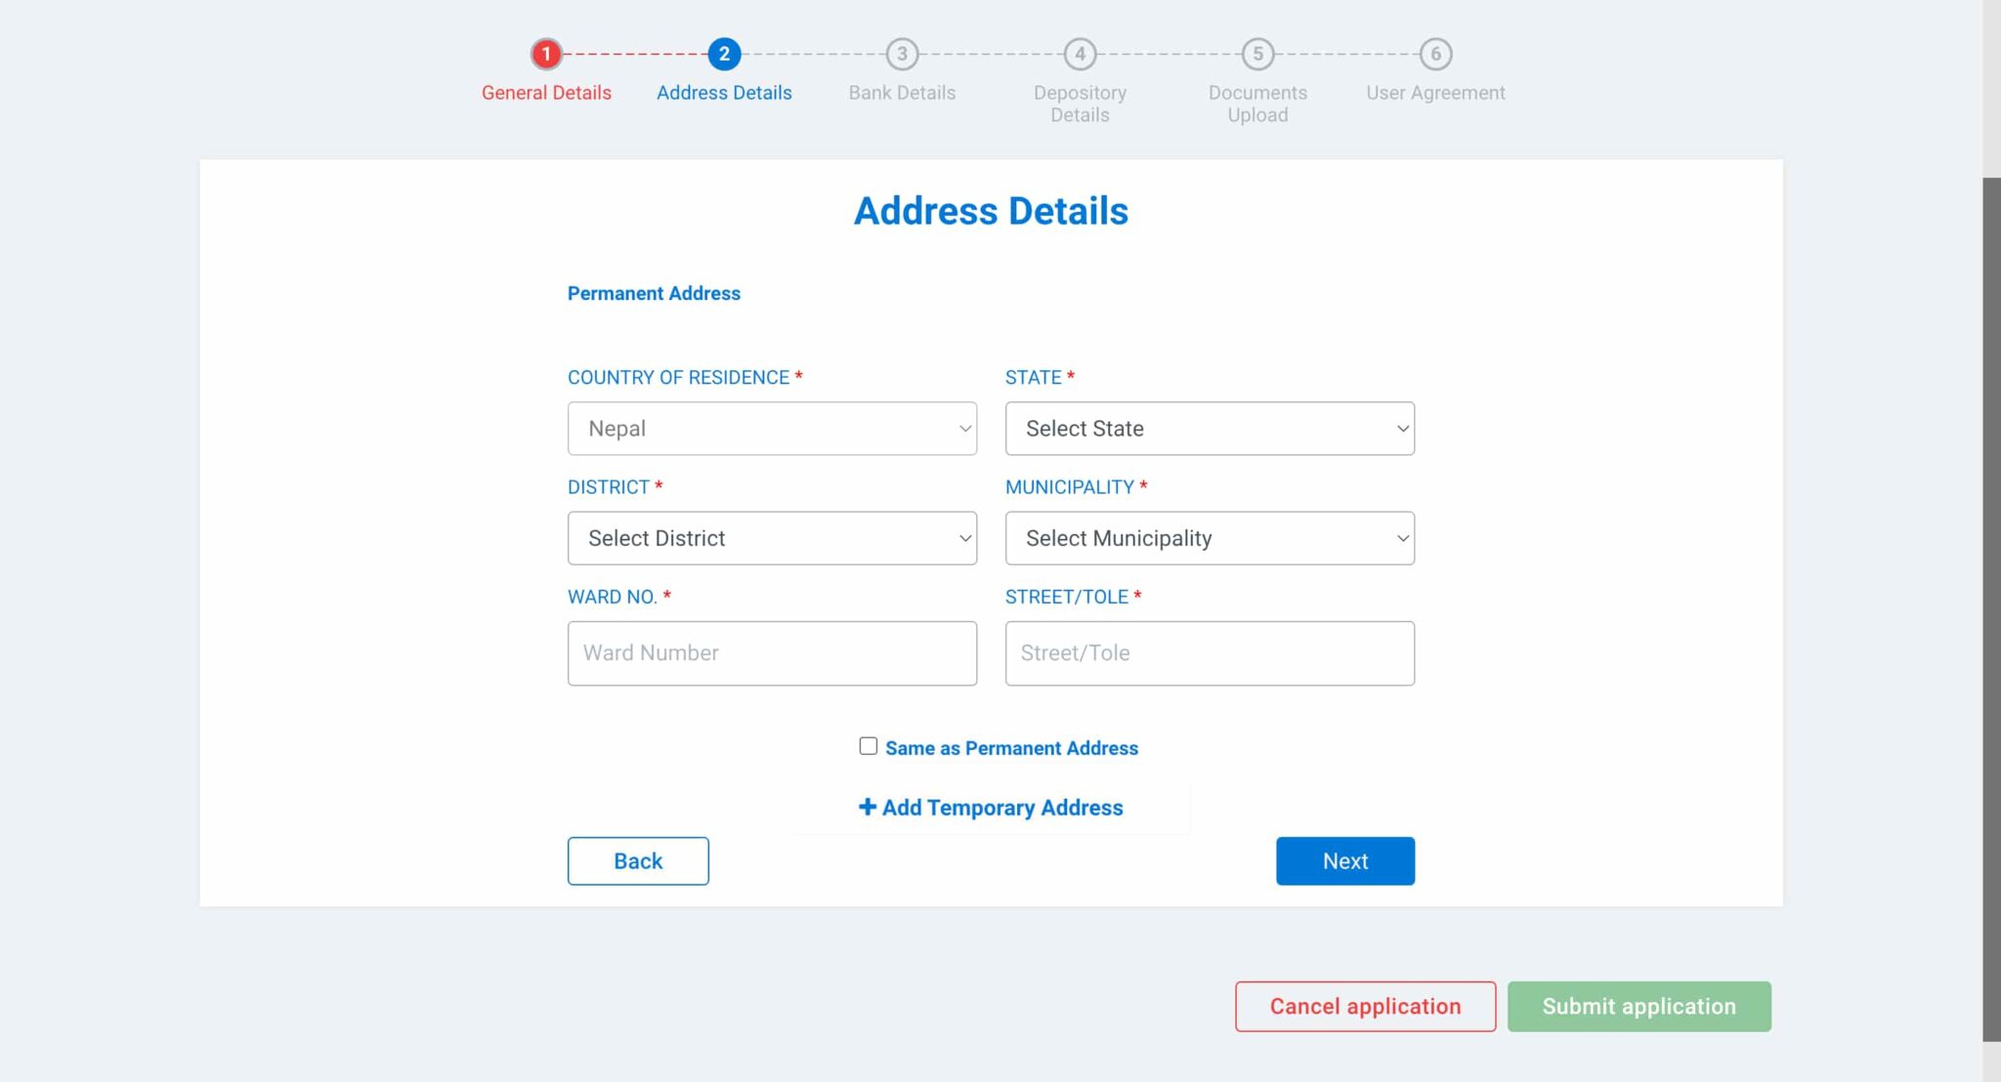Click Submit application button

point(1639,1007)
